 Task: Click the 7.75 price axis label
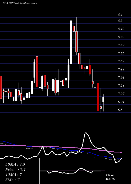(121, 53)
